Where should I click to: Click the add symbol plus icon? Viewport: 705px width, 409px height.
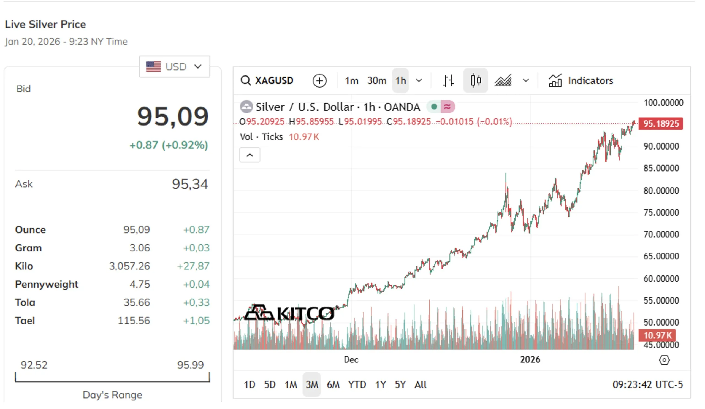[x=319, y=81]
